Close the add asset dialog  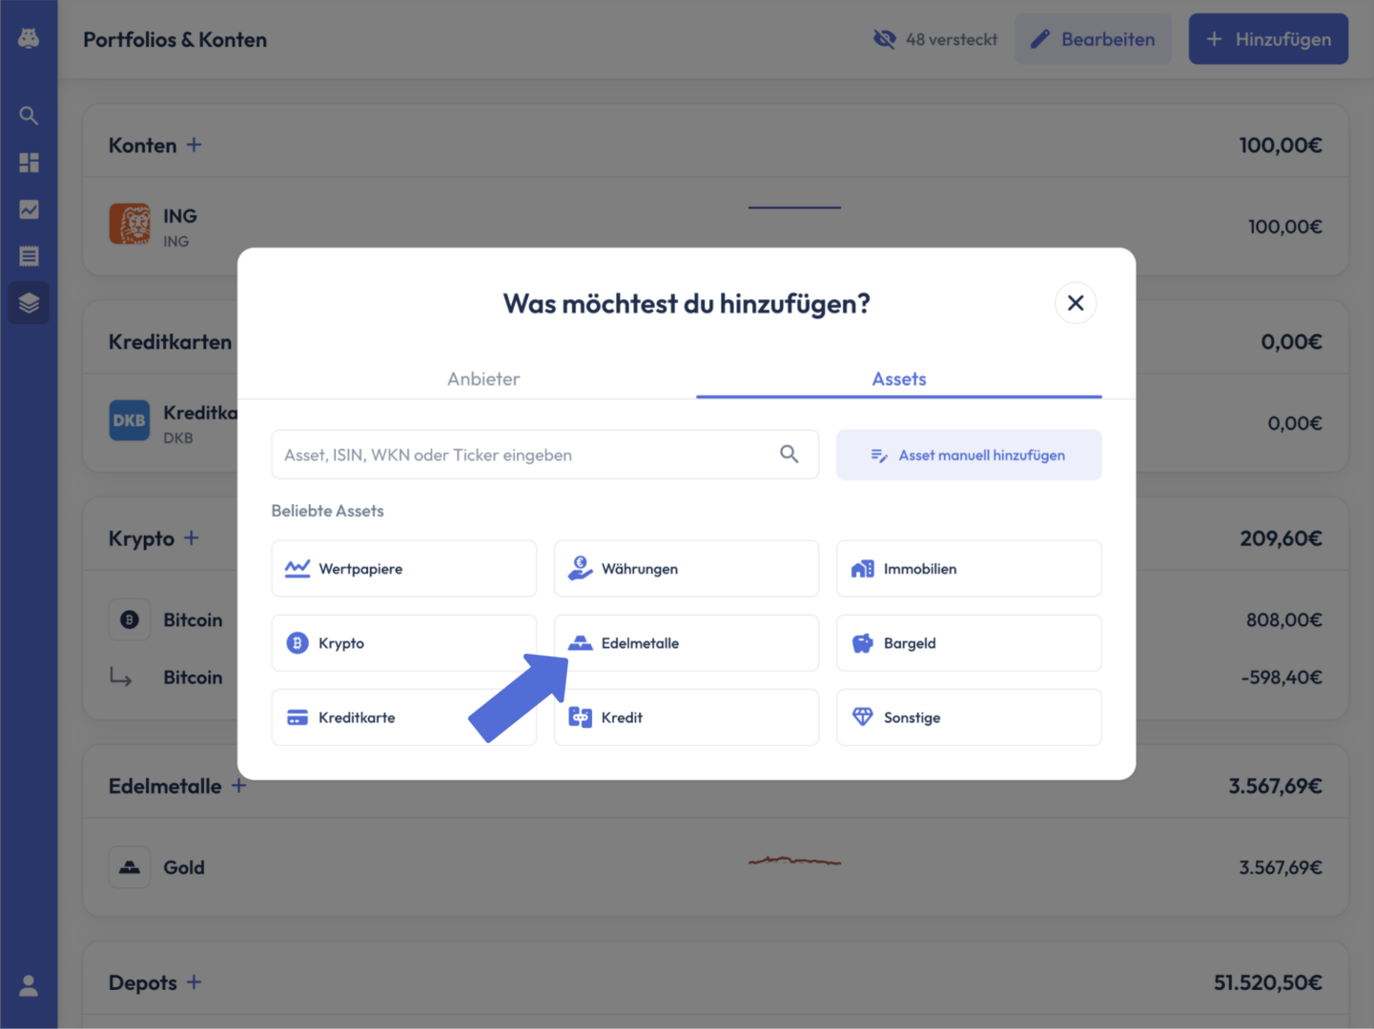1076,303
